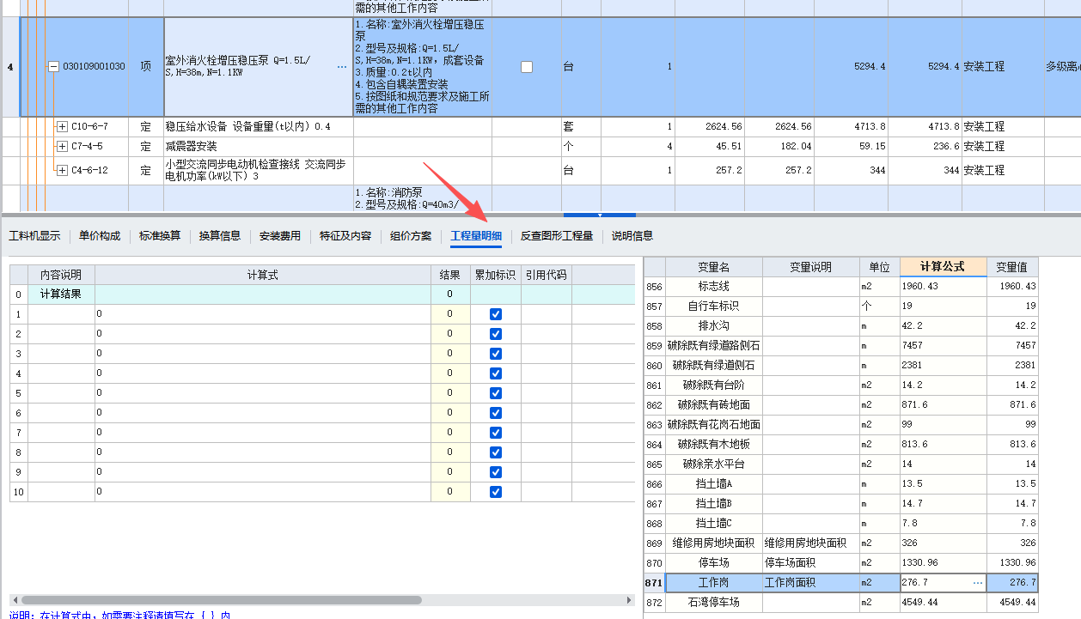Select variable row 挡土墙B
Viewport: 1081px width, 619px height.
coord(840,504)
